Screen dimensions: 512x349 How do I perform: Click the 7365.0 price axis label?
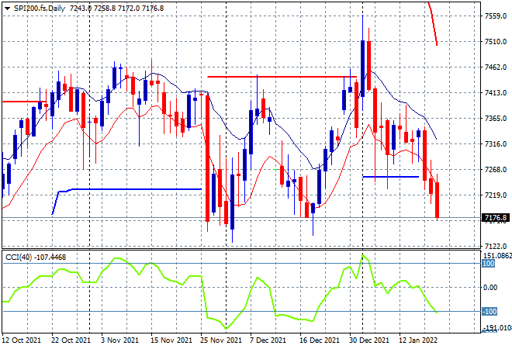tap(496, 118)
